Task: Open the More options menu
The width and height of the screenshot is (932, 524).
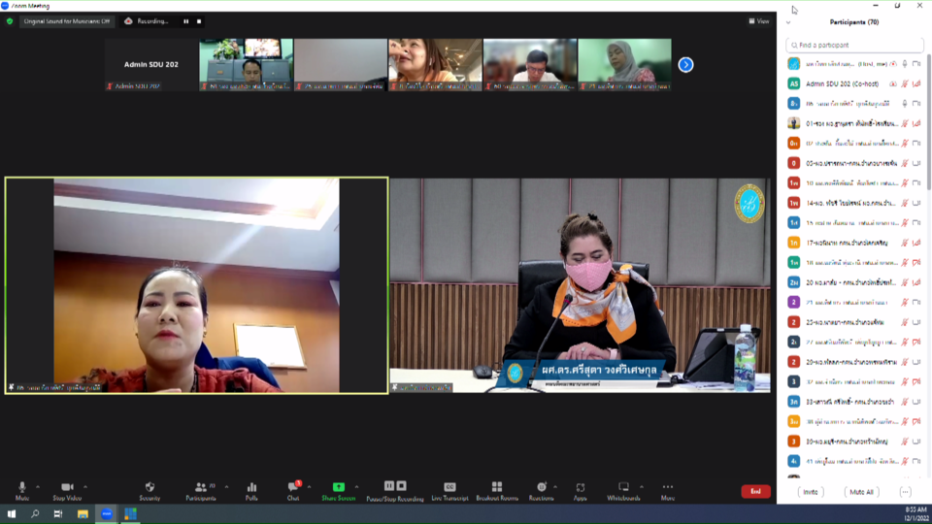Action: [668, 491]
